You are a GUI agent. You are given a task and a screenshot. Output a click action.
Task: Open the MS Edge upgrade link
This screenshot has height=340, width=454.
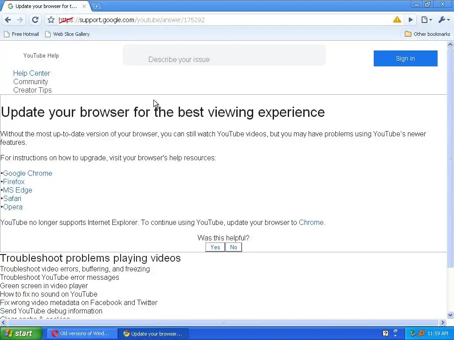tap(18, 190)
